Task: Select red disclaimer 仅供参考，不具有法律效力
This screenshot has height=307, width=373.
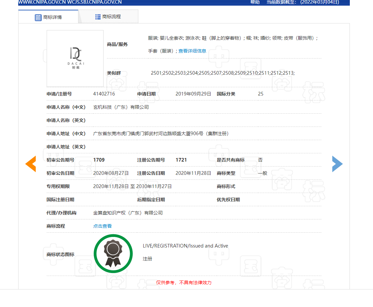Action: [184, 283]
